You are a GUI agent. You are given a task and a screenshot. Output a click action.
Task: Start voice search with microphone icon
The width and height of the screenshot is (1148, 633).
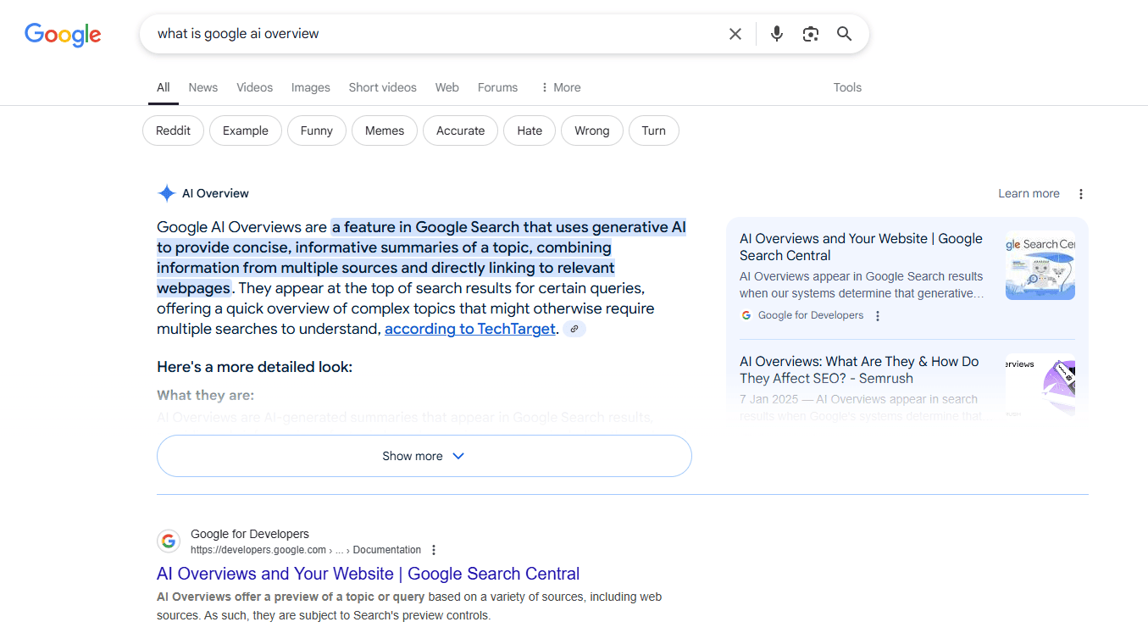[x=776, y=34]
